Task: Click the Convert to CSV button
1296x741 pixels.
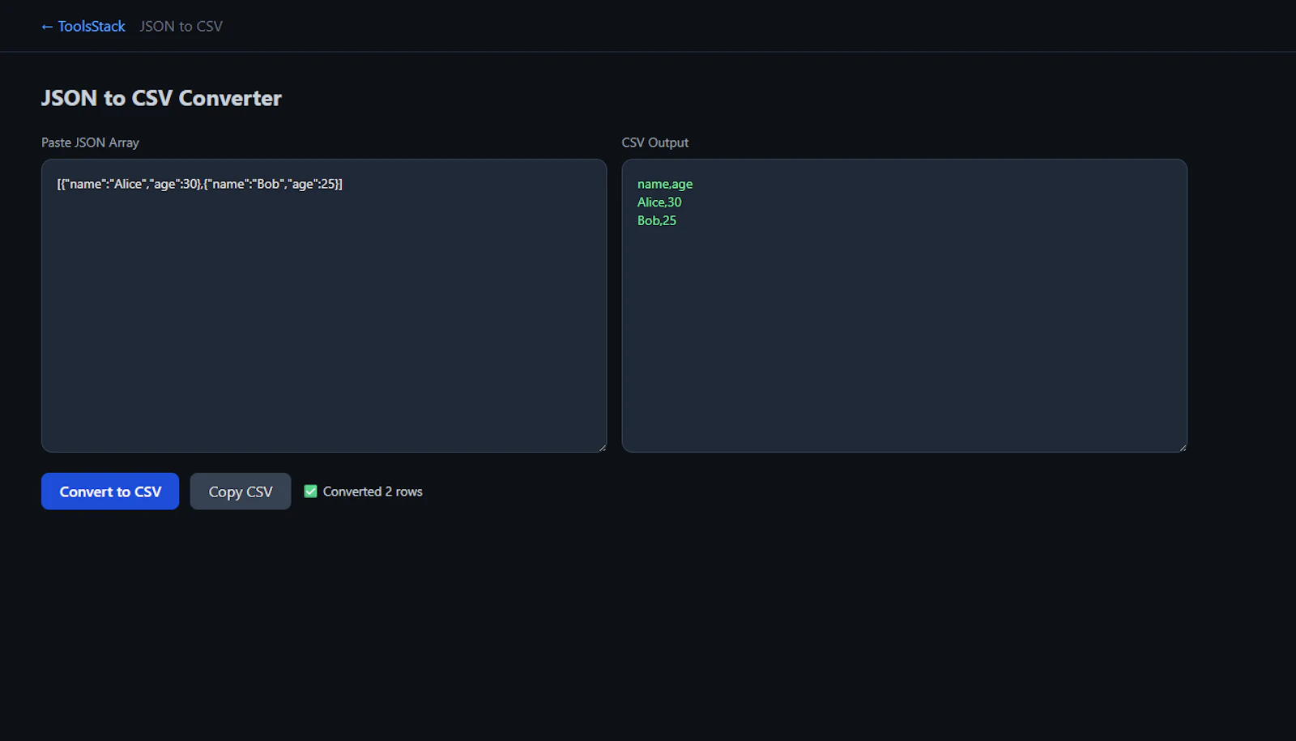Action: (x=110, y=492)
